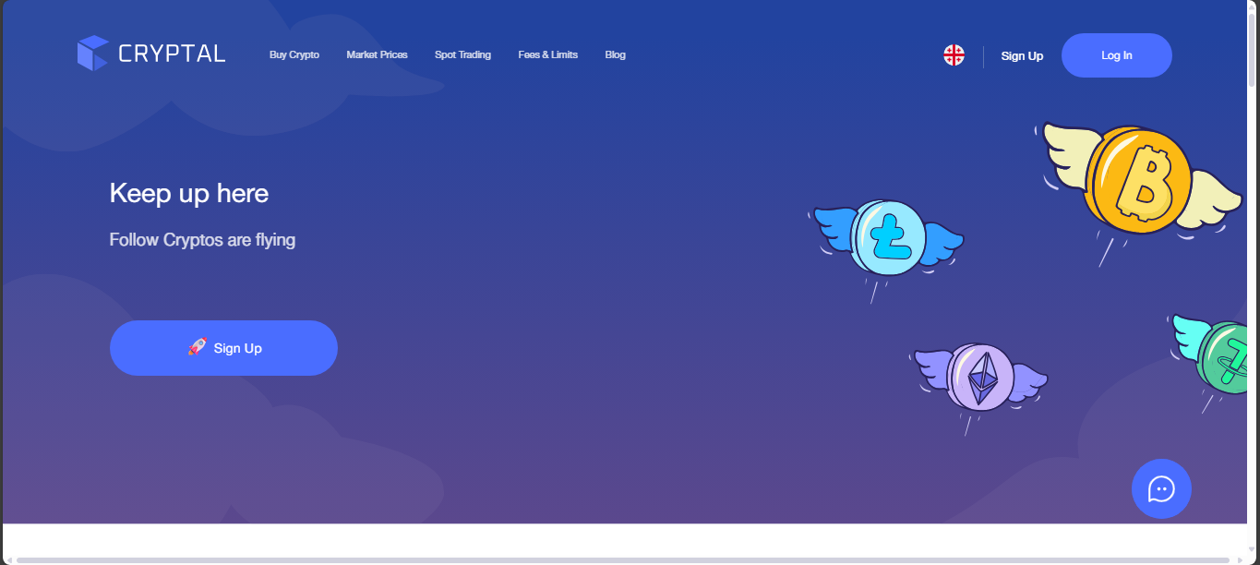Click the horizontal scrollbar right arrow

[x=1240, y=559]
